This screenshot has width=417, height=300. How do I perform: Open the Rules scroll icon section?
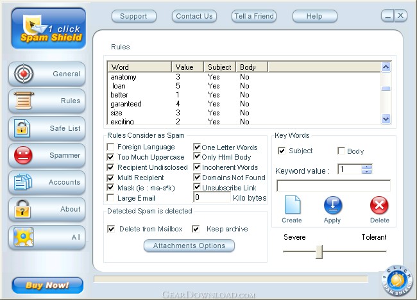[24, 101]
